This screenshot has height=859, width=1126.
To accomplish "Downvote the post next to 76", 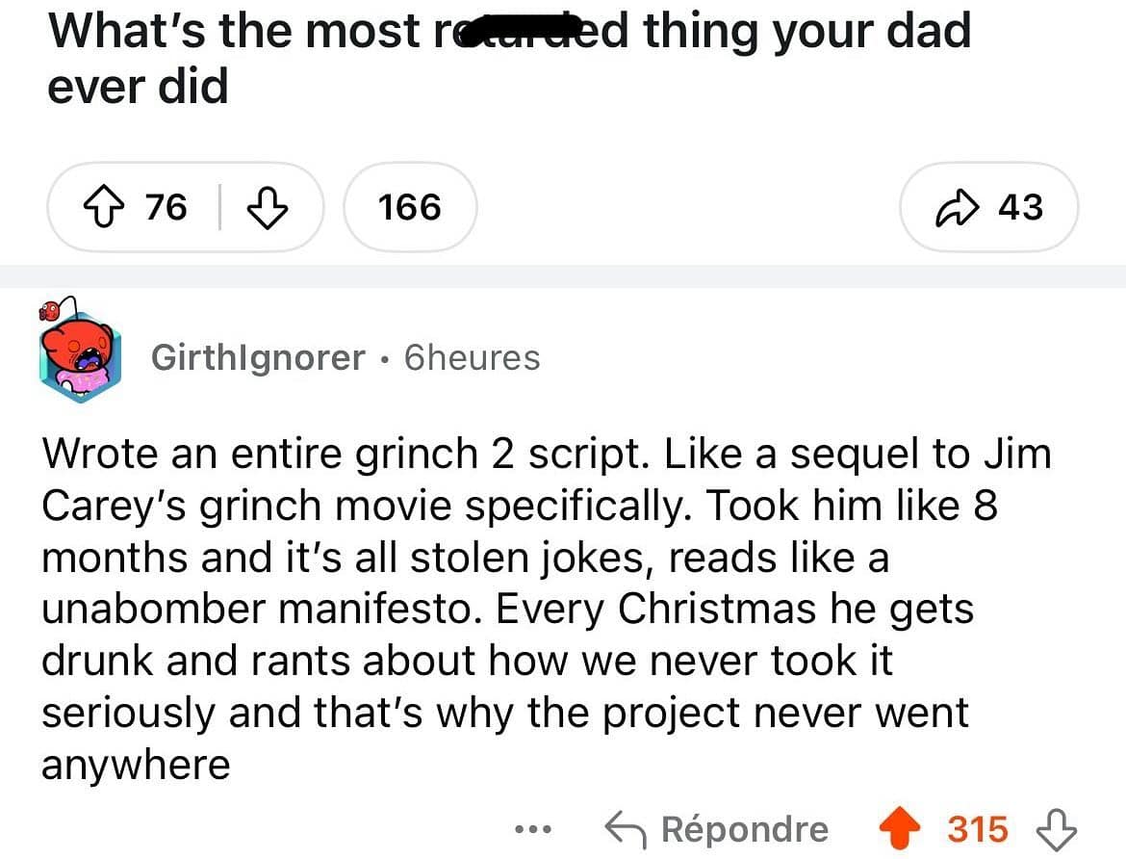I will click(269, 207).
